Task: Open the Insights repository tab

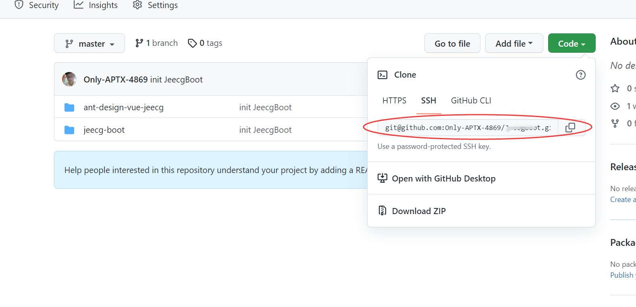Action: 96,5
